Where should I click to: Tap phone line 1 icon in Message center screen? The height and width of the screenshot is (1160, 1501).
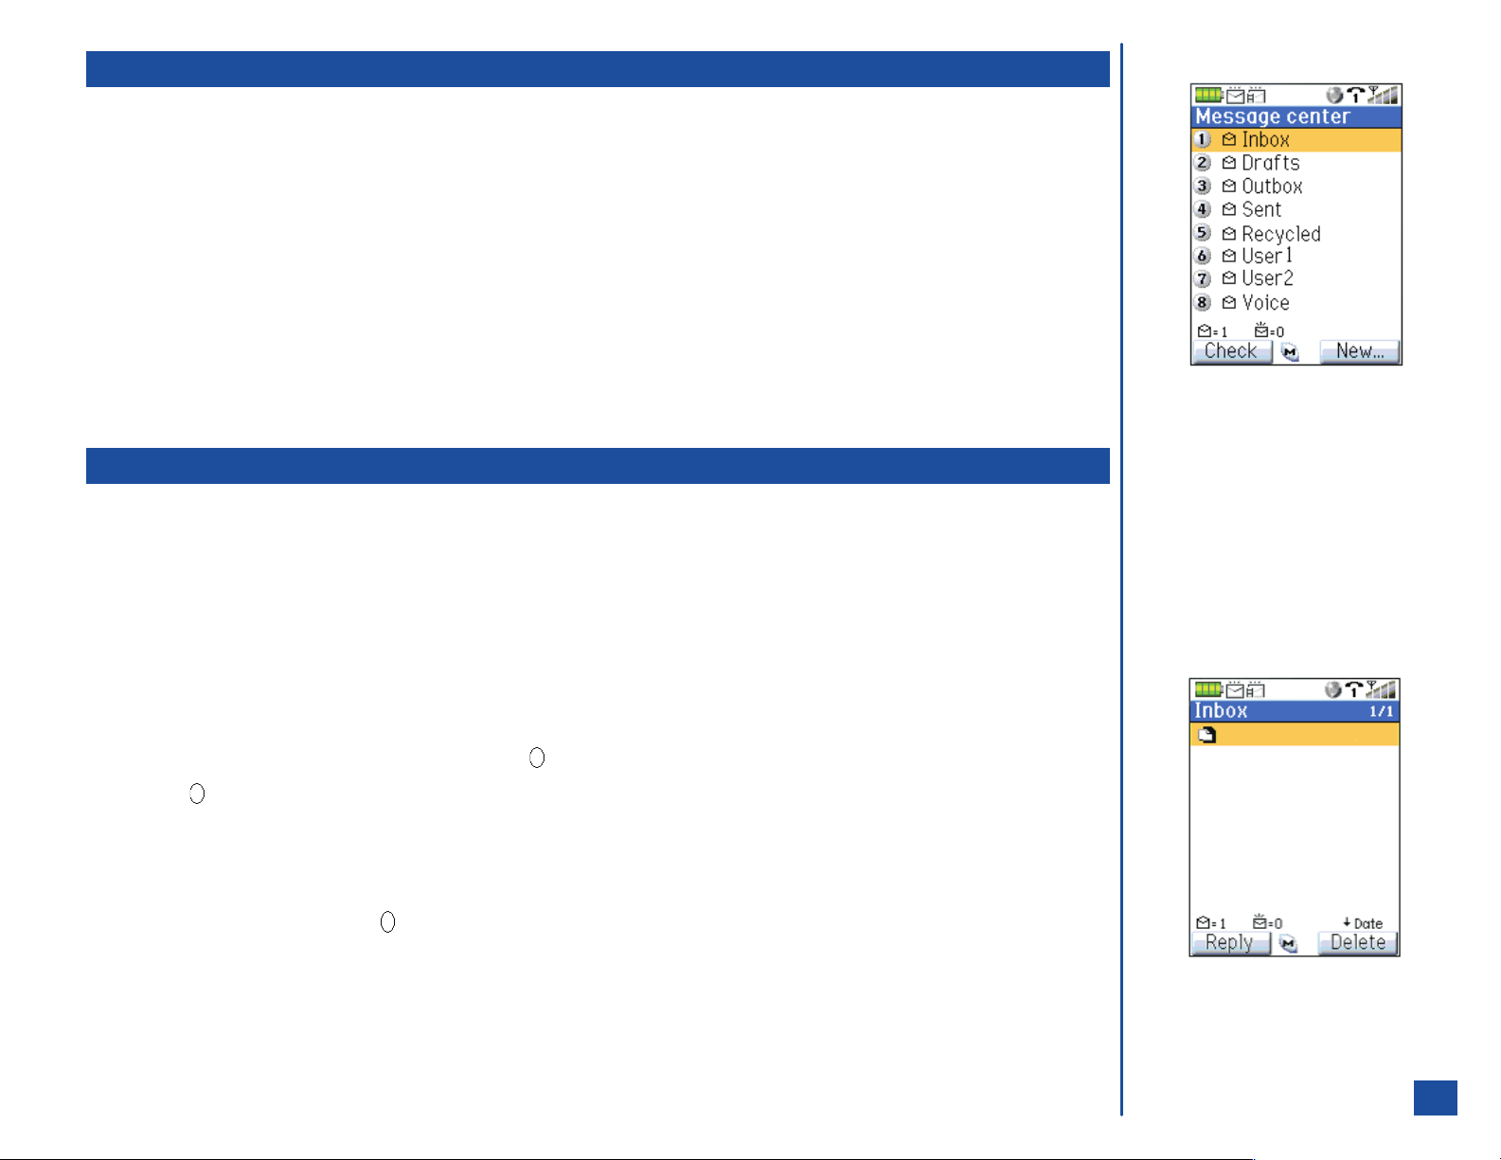pyautogui.click(x=1356, y=95)
